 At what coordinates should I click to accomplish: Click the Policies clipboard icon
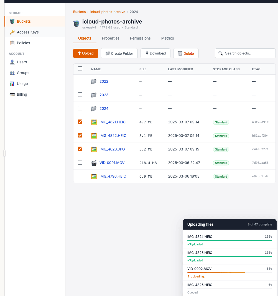12,43
